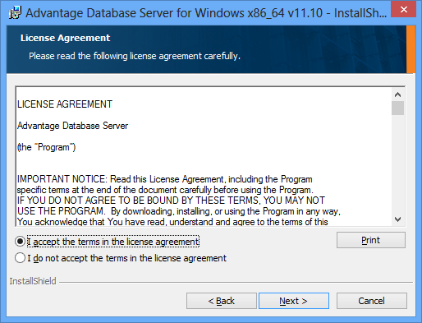Close the InstallShield wizard window
The width and height of the screenshot is (422, 323).
(404, 10)
